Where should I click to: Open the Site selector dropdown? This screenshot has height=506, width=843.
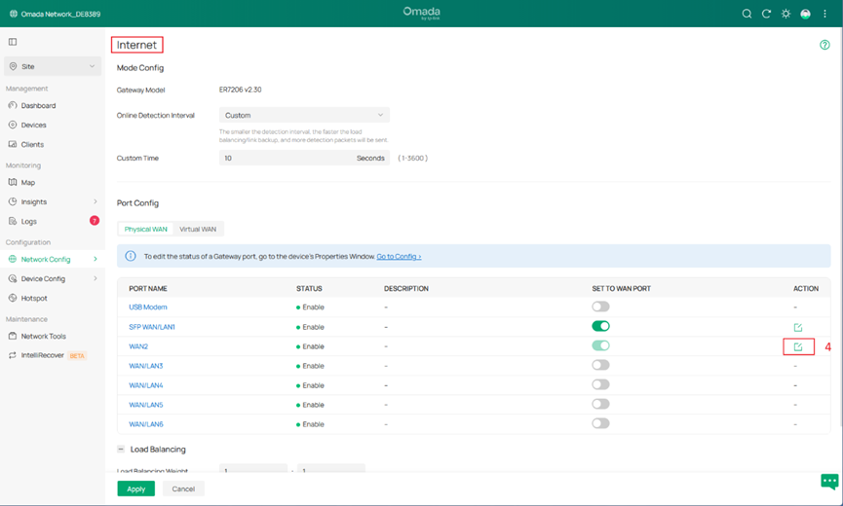[x=53, y=66]
